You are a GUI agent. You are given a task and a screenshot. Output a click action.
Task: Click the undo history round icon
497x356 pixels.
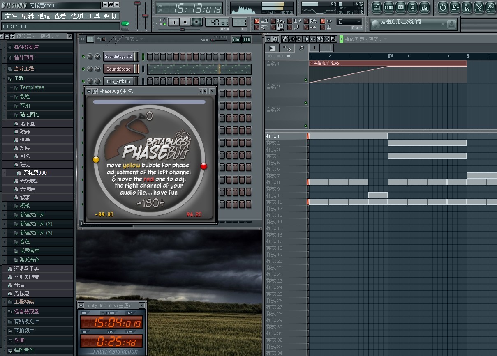[x=443, y=7]
